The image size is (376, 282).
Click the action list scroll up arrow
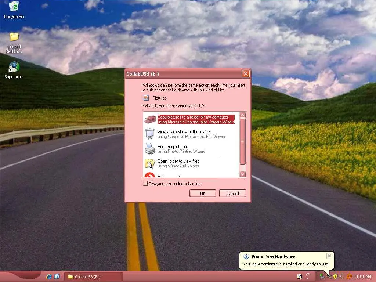(x=242, y=115)
